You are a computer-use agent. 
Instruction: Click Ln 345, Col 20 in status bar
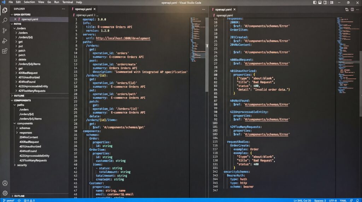click(302, 200)
